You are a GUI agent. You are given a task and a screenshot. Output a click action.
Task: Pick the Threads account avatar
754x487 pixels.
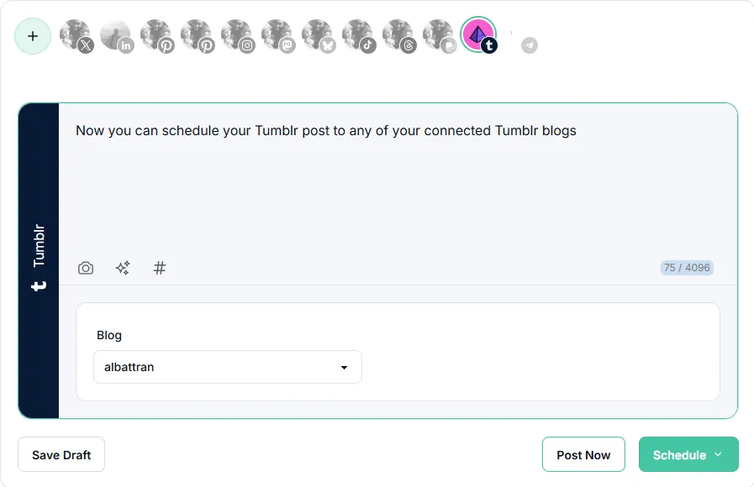point(399,36)
